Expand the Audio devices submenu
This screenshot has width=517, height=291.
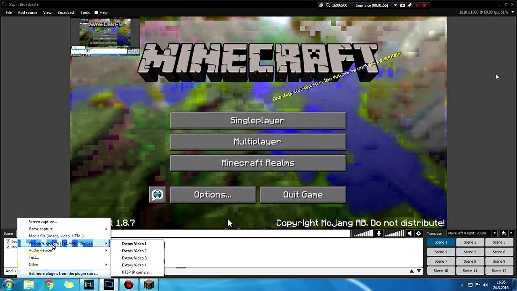coord(63,250)
